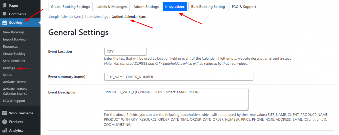Click the Products box icon
This screenshot has width=339, height=135.
point(4,122)
